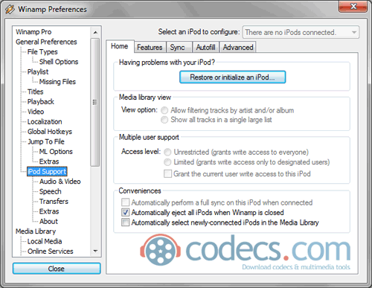Open Localization preferences
This screenshot has height=288, width=372.
45,121
